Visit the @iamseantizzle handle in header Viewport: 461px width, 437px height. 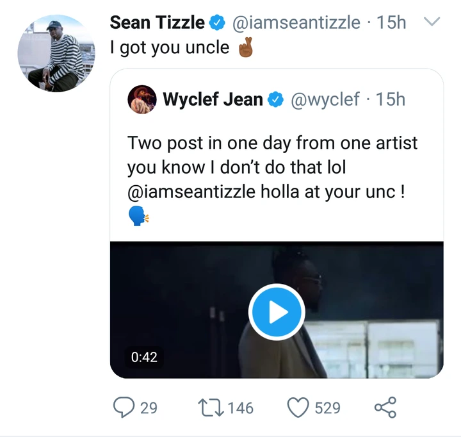[295, 23]
